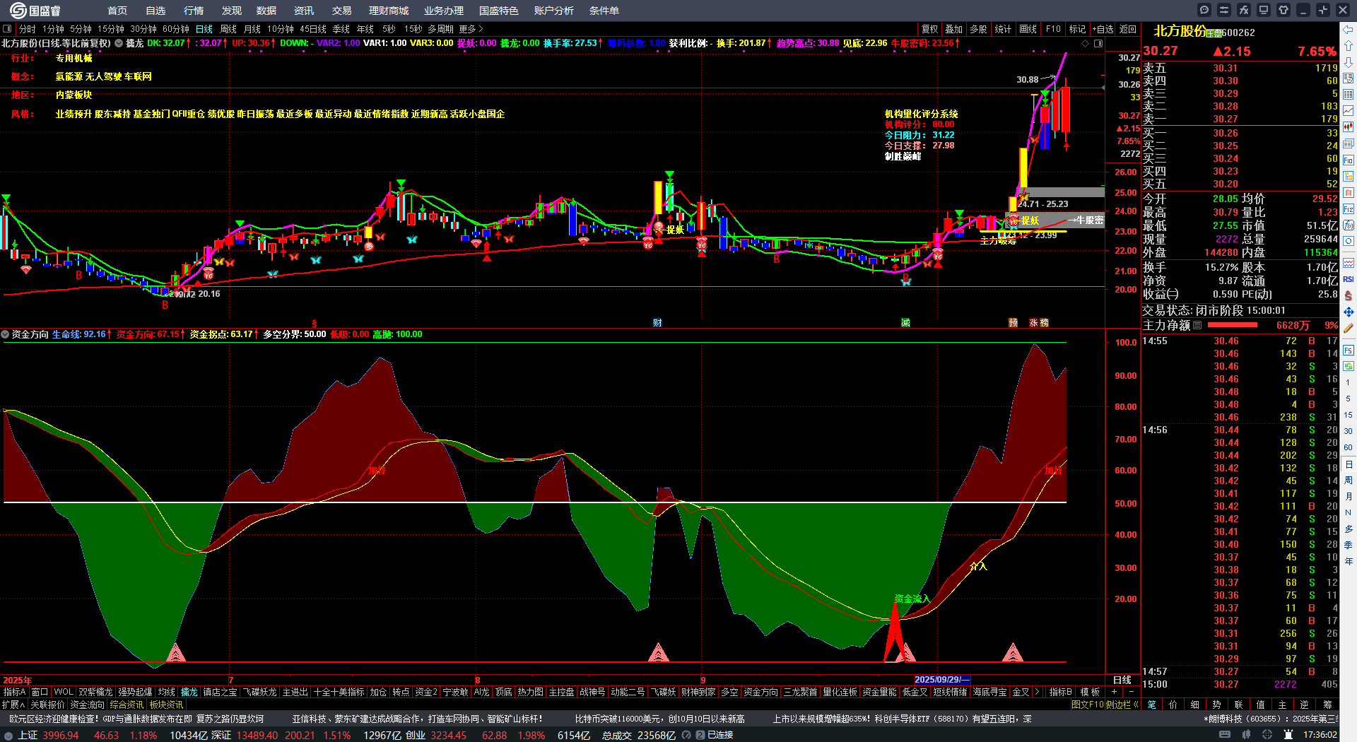Toggle 多股 multi-stock view
The height and width of the screenshot is (742, 1357).
click(x=978, y=29)
